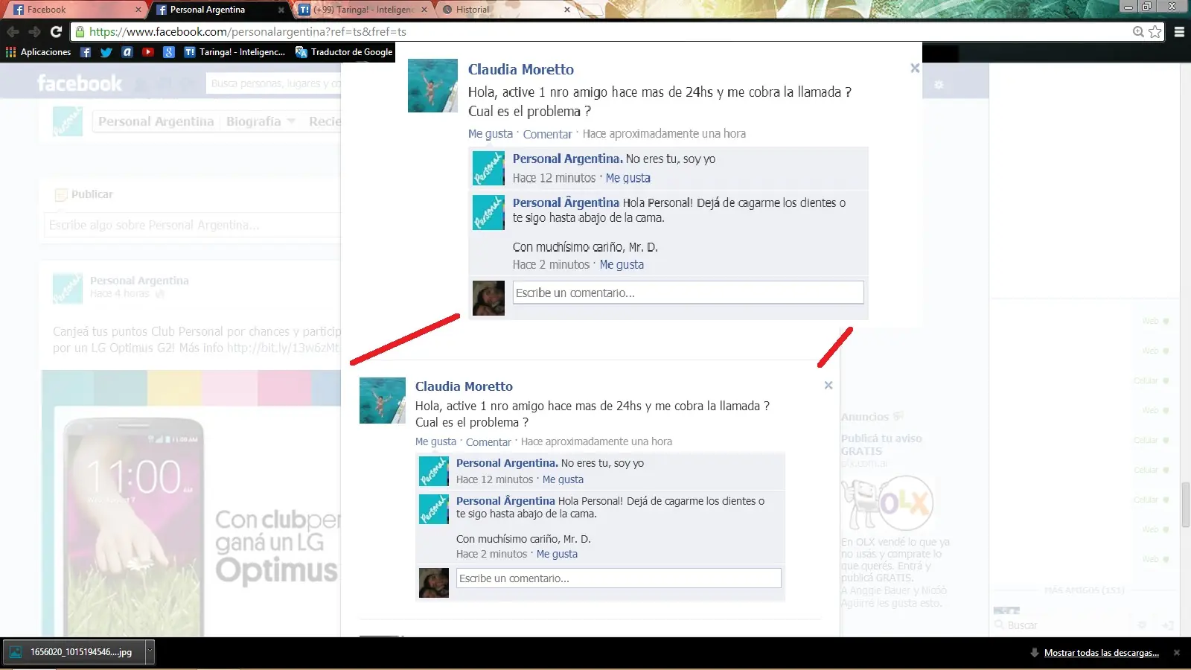1191x670 pixels.
Task: Open Personal Argentina name on lower first reply
Action: 507,463
